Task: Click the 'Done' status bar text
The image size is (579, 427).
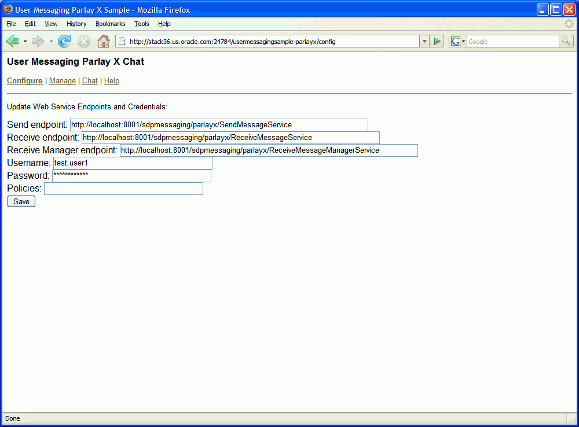Action: point(13,418)
